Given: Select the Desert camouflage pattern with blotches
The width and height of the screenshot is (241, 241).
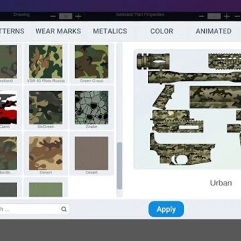Looking at the screenshot, I should [46, 153].
